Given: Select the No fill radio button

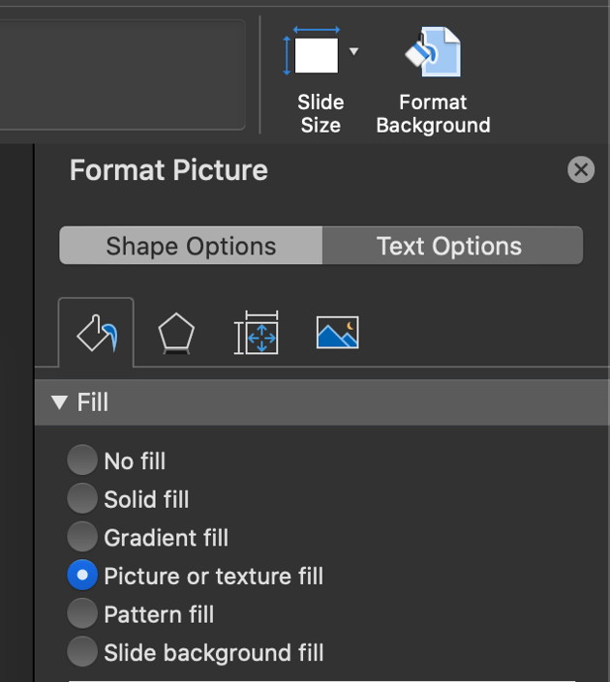Looking at the screenshot, I should coord(82,460).
